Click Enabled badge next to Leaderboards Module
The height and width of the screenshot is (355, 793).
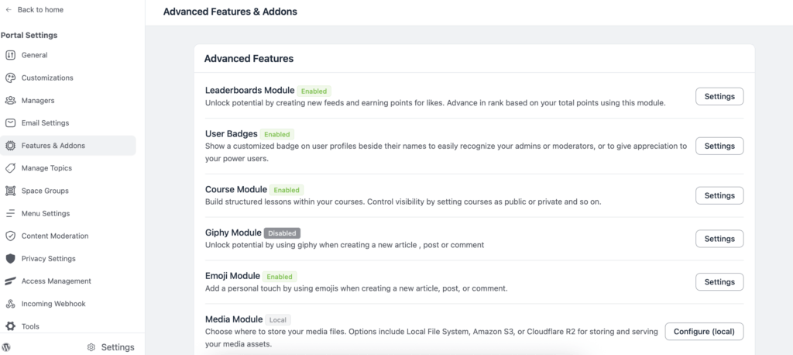[314, 91]
